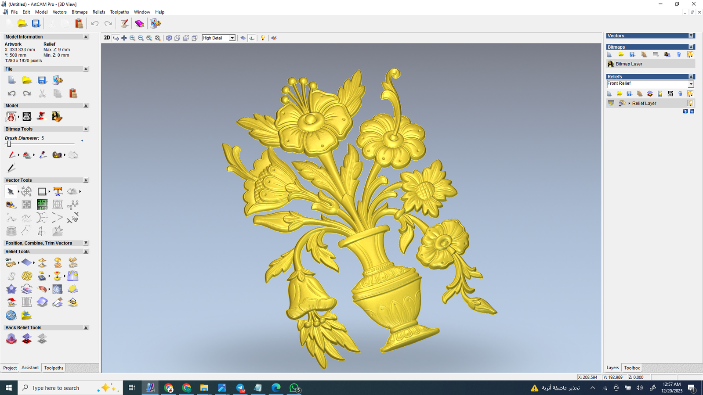Click the Brush Diameter slider handle

coord(9,144)
